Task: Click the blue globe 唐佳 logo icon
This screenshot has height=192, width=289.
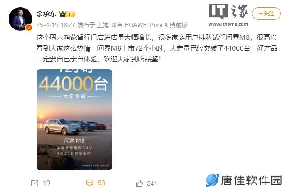Action: pos(212,180)
